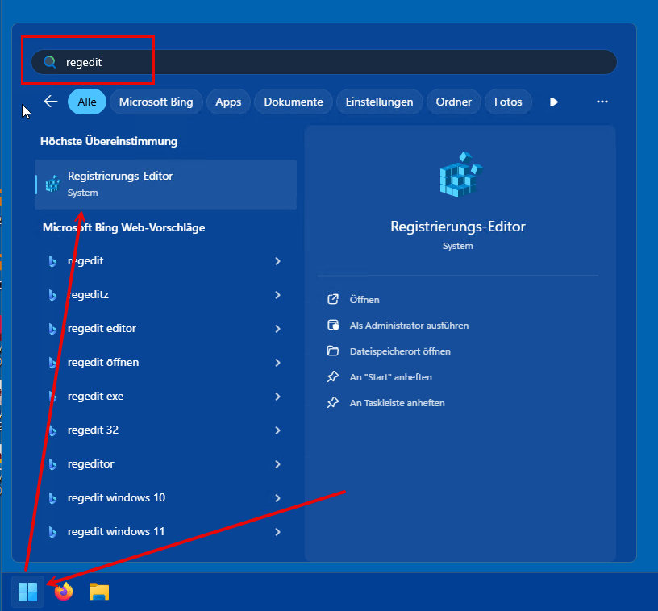The width and height of the screenshot is (658, 611).
Task: Expand the regedit windows 11 suggestion chevron
Action: click(x=277, y=532)
